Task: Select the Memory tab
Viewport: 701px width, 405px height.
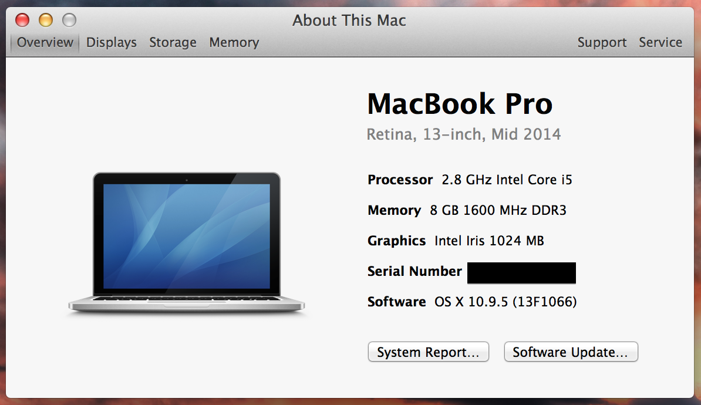Action: click(x=234, y=42)
